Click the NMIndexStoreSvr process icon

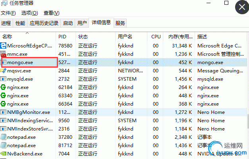(x=3, y=129)
